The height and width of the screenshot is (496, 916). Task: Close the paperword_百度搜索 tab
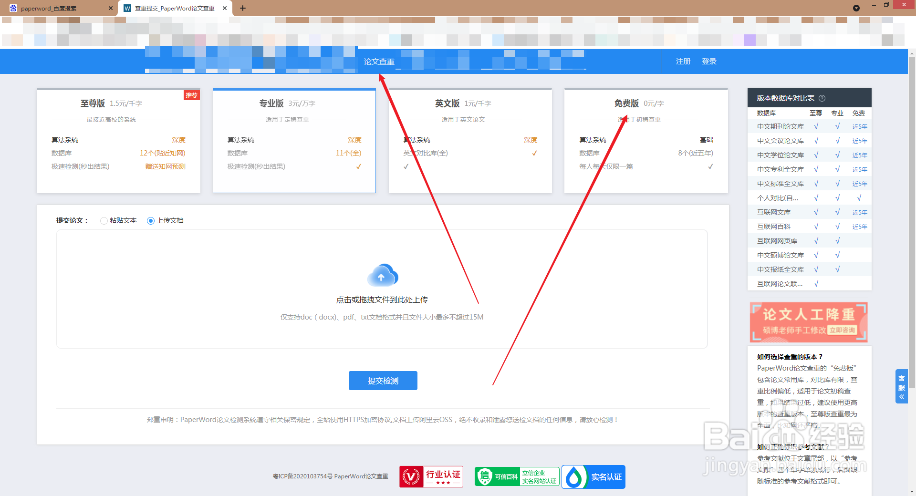pos(110,8)
